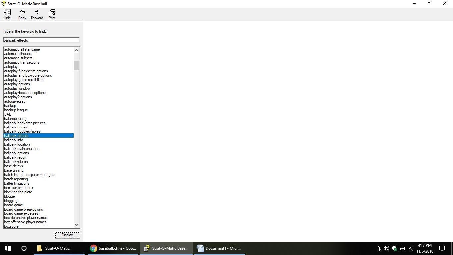This screenshot has width=453, height=255.
Task: Select 'autoplay window' keyword
Action: (x=17, y=88)
